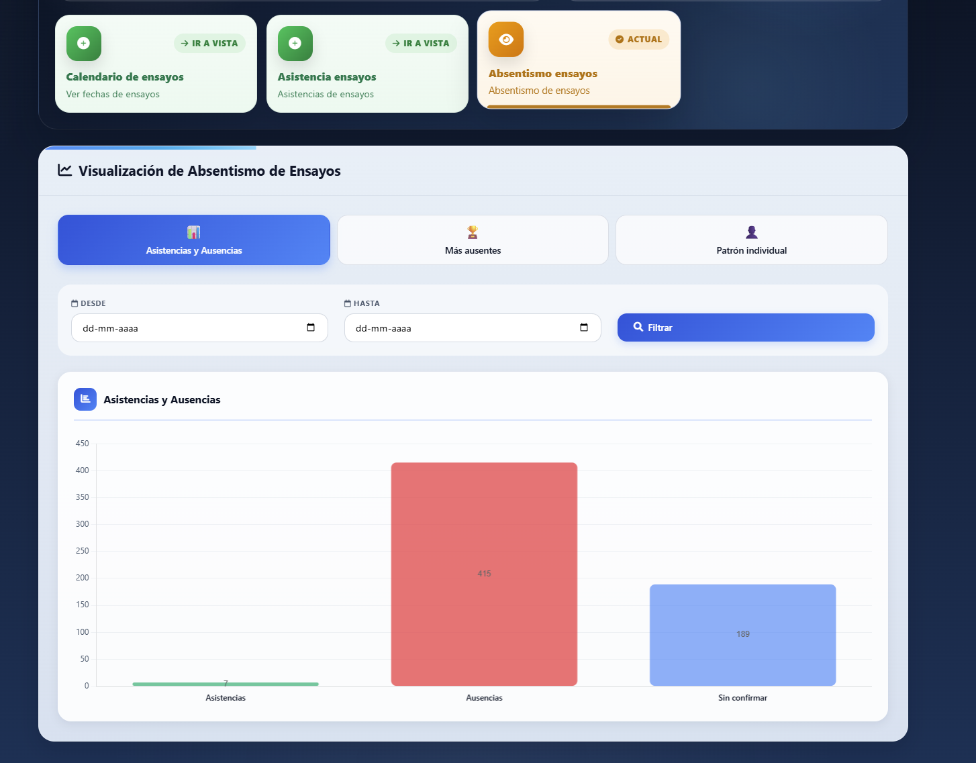This screenshot has height=763, width=976.
Task: Click the blue chart icon beside Asistencias y Ausencias heading
Action: [85, 399]
